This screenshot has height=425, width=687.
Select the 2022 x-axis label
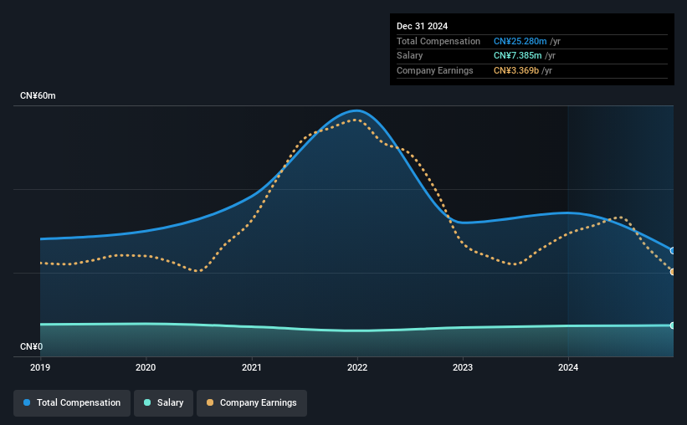pos(357,367)
